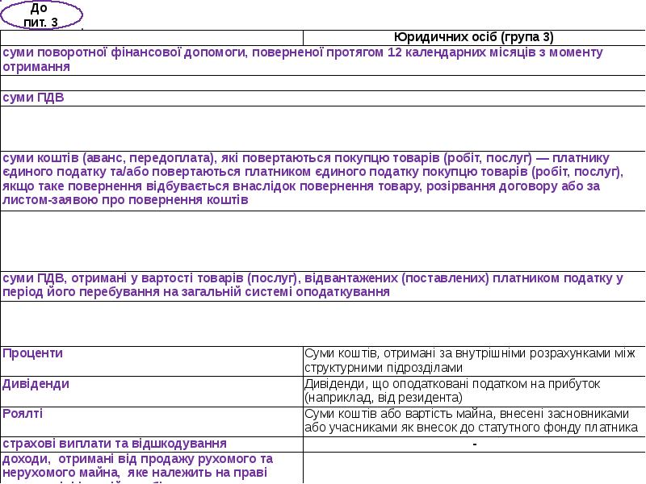The height and width of the screenshot is (484, 646).
Task: Click the cell about 'внесок до статутного фонду платника'
Action: click(x=474, y=420)
